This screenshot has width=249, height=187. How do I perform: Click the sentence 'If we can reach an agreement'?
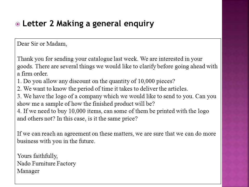[116, 133]
